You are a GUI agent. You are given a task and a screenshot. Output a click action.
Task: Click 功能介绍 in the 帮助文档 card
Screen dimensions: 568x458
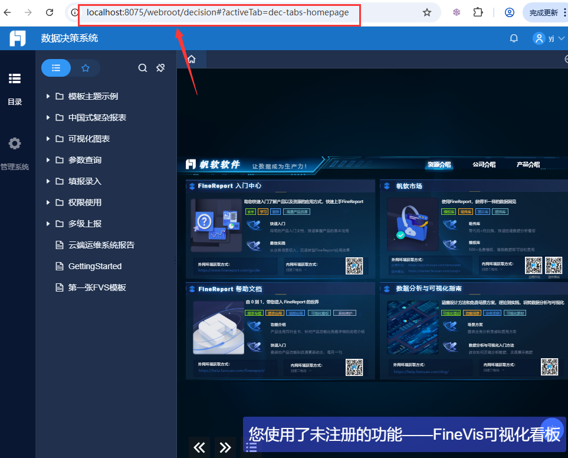pyautogui.click(x=278, y=324)
